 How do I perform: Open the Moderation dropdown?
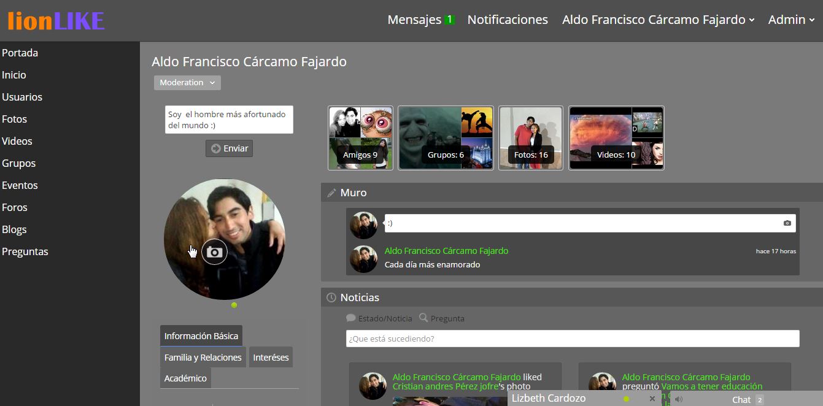click(x=187, y=83)
